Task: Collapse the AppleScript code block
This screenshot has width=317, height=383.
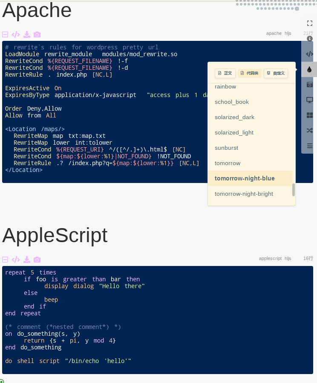Action: (x=5, y=260)
